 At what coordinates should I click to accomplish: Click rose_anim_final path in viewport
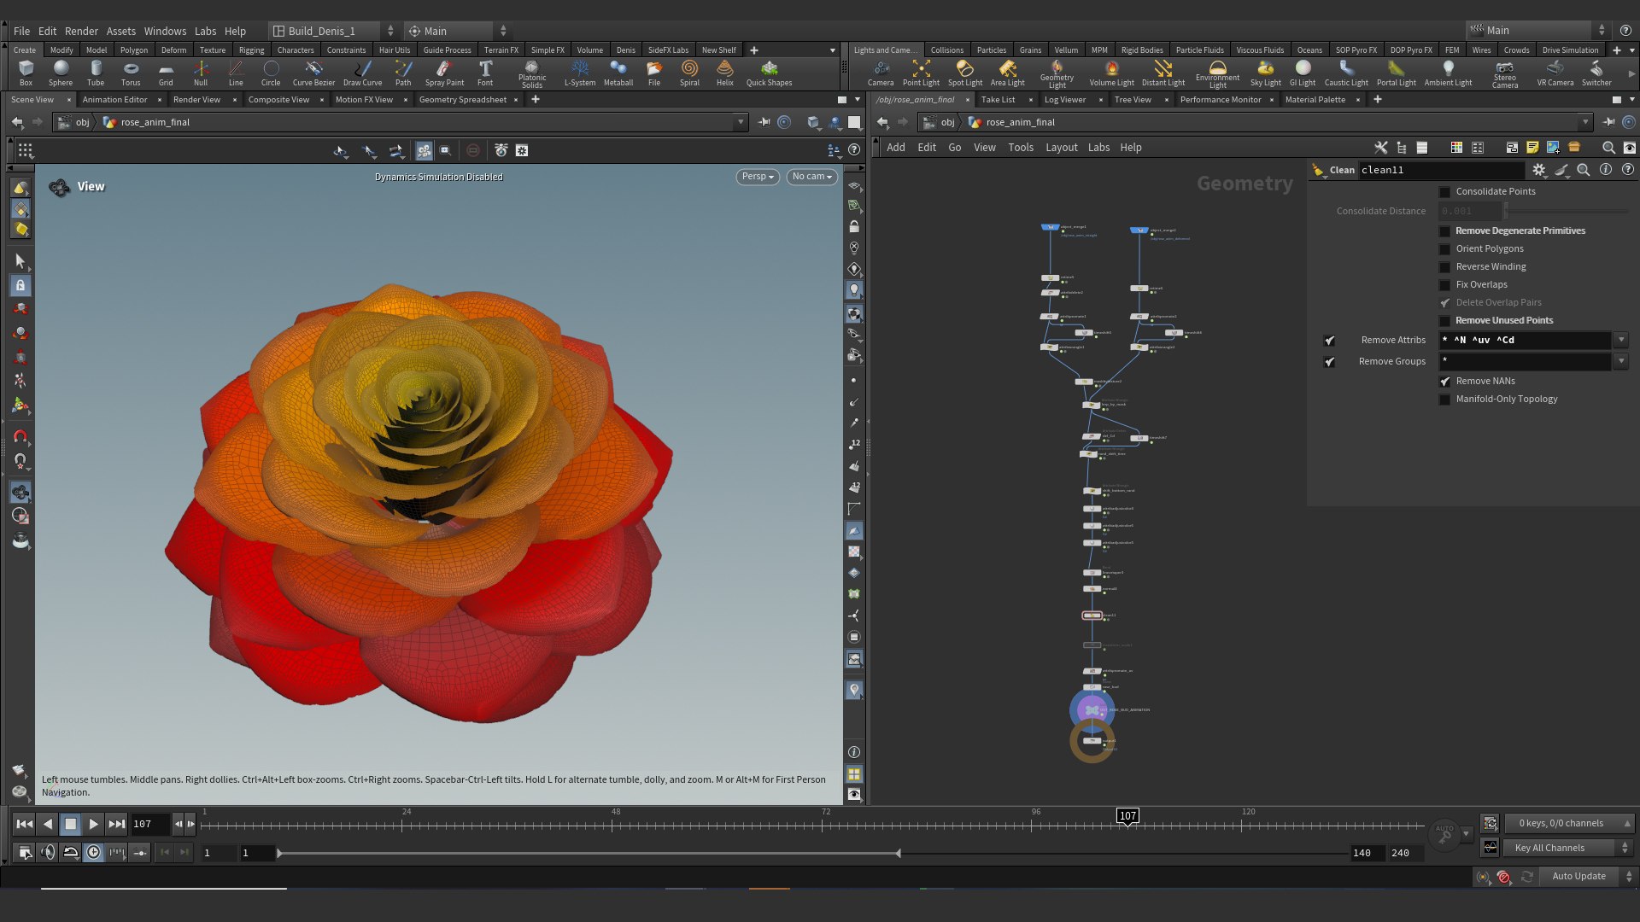click(x=154, y=122)
